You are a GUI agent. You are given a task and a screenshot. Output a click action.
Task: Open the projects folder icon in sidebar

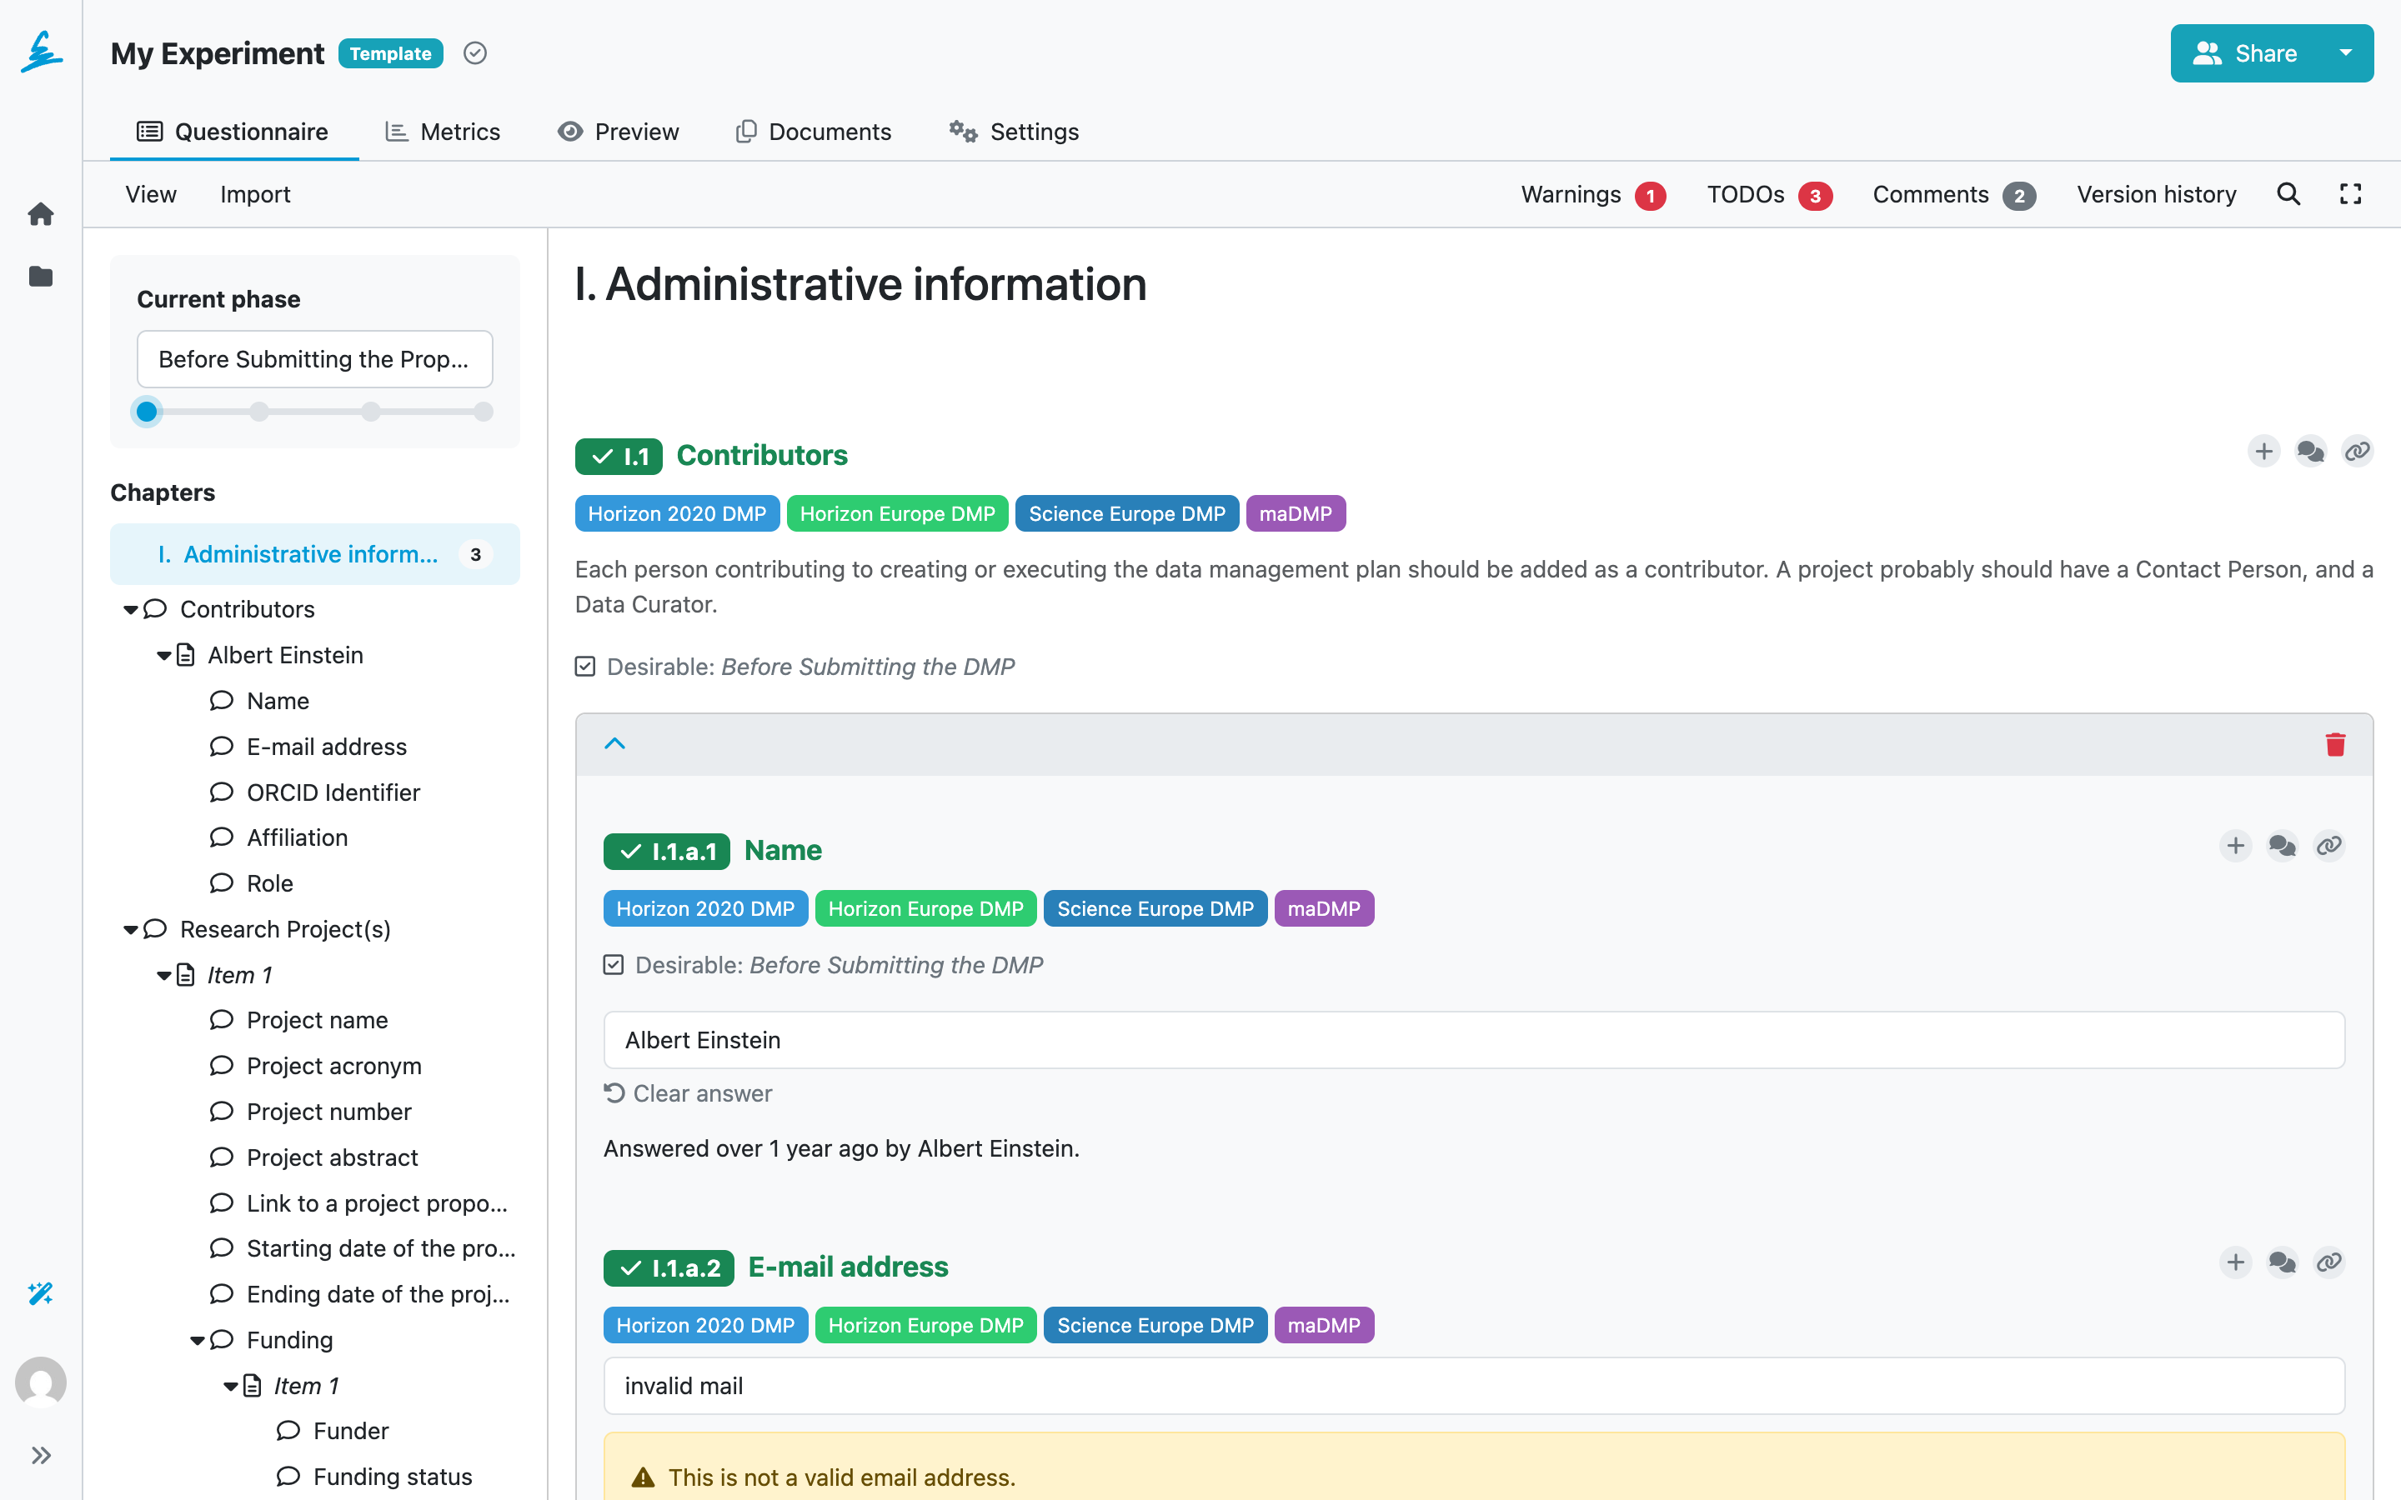tap(41, 276)
